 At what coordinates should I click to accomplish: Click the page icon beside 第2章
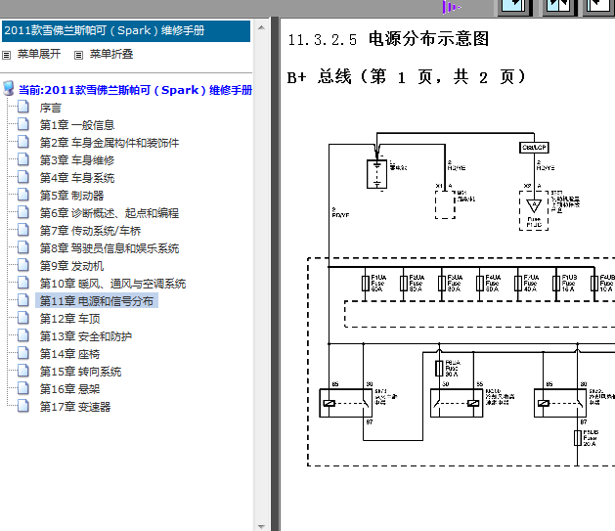pos(23,142)
